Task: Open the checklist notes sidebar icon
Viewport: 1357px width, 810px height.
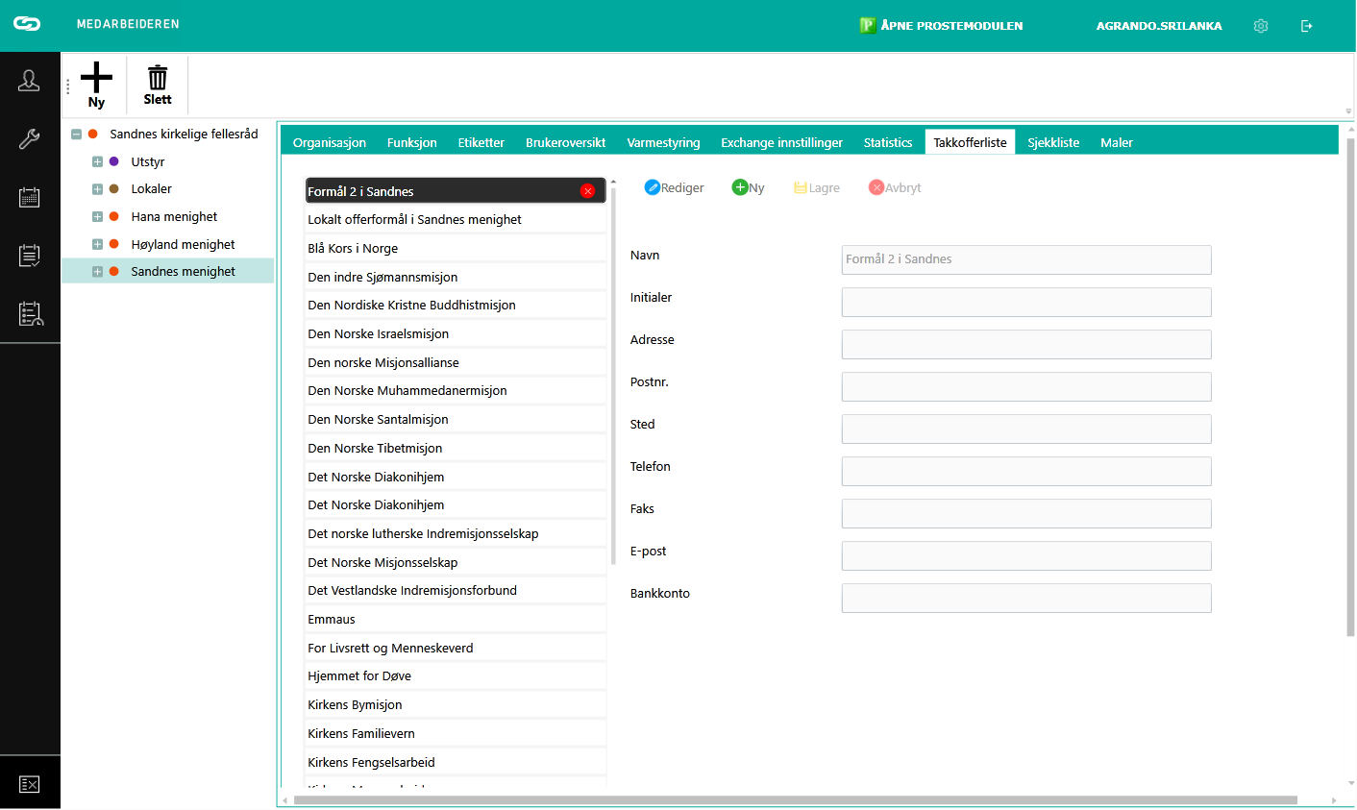Action: pyautogui.click(x=29, y=255)
